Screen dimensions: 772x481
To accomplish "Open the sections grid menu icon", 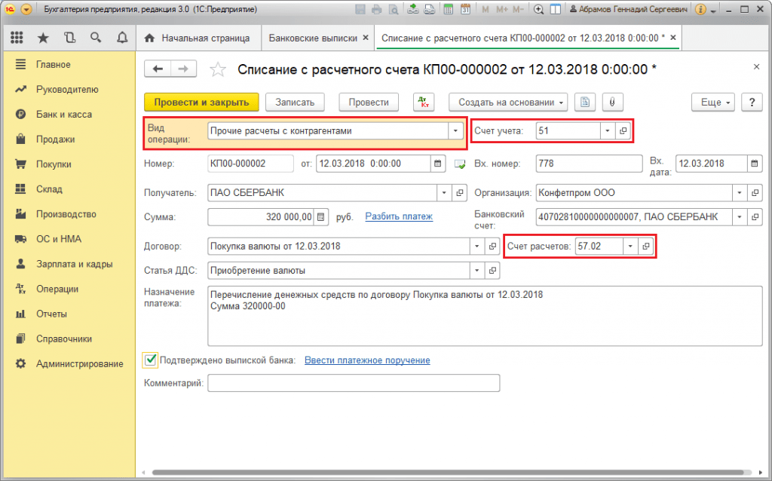I will tap(17, 38).
